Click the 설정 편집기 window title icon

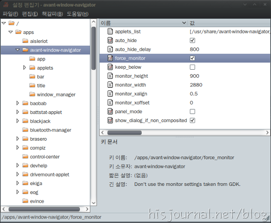coord(6,5)
